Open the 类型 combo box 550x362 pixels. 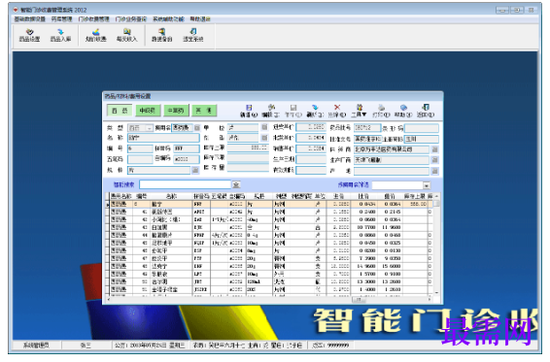point(140,128)
